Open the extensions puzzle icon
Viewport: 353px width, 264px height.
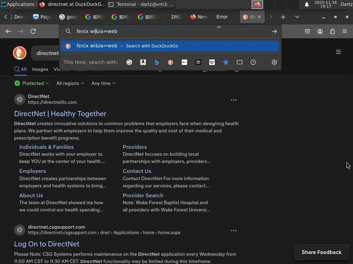[332, 31]
